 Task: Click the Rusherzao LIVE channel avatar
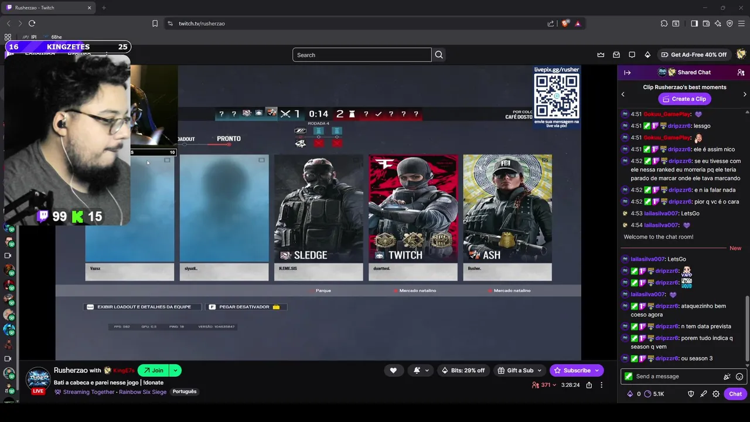38,380
